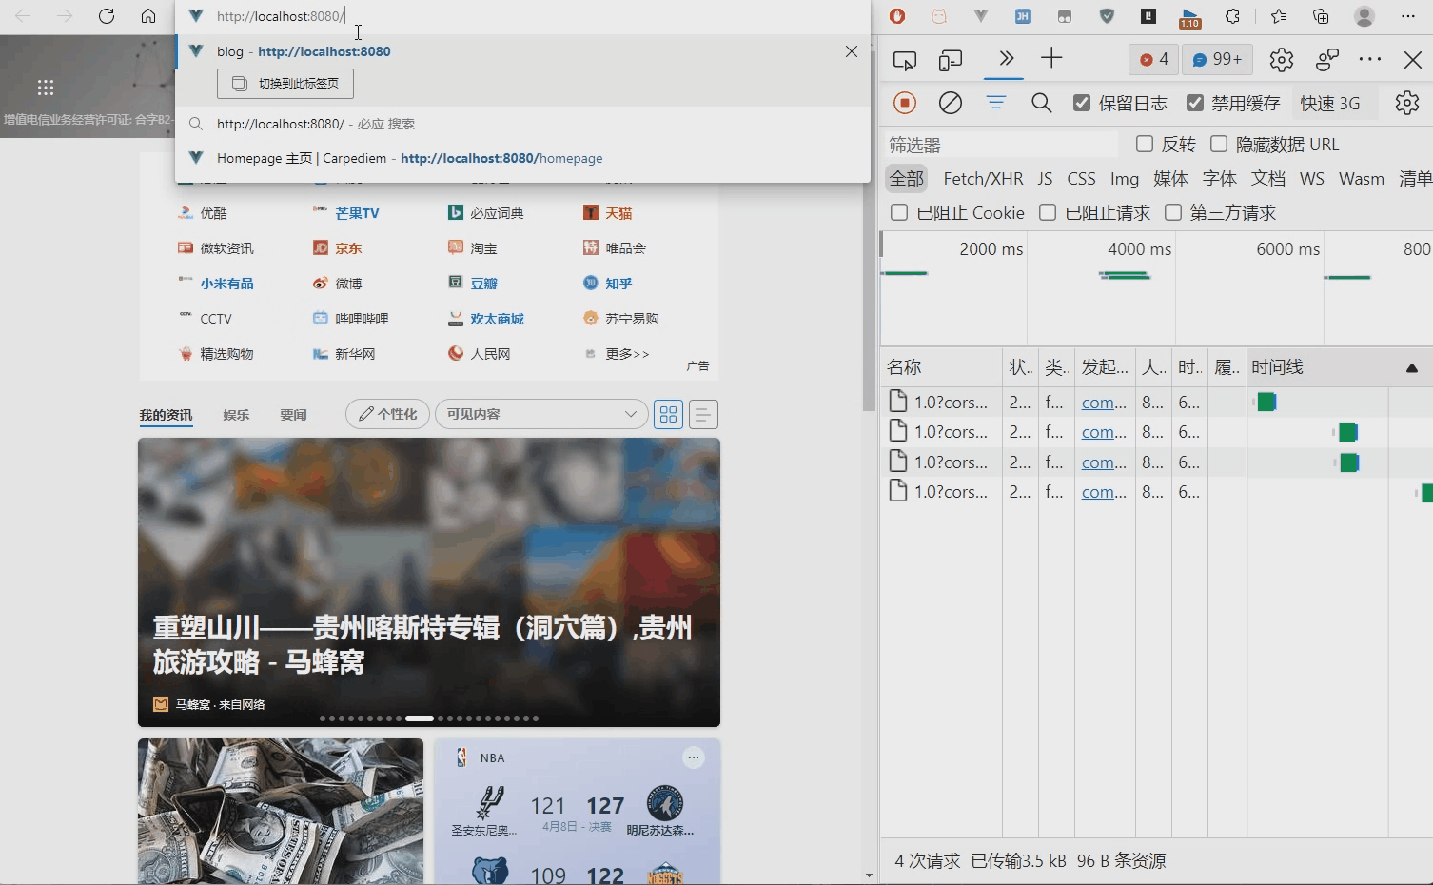
Task: Enable 第三方请求 checkbox
Action: click(1173, 212)
